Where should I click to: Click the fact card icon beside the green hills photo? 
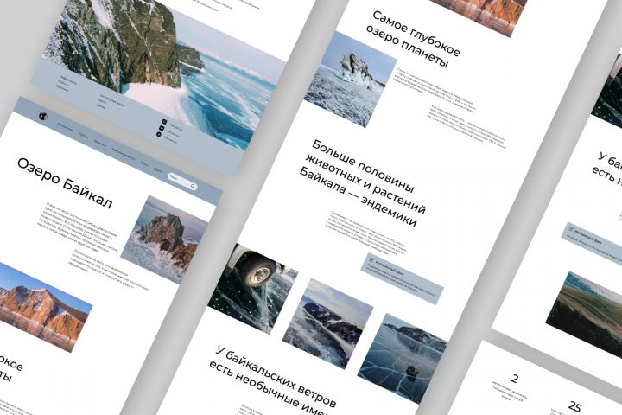coord(571,229)
